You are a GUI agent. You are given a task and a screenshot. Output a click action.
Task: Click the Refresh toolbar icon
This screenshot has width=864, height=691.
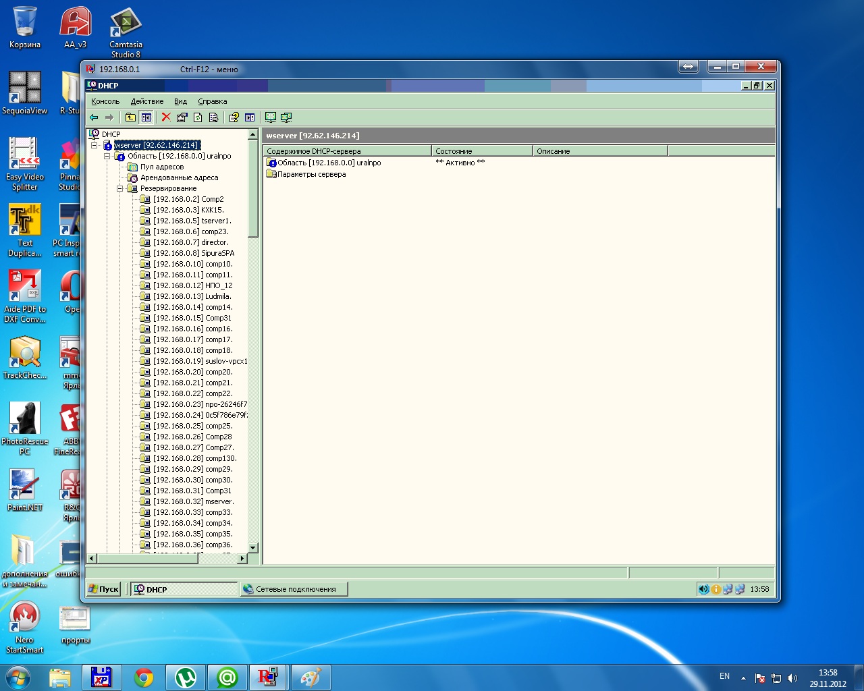click(x=198, y=117)
